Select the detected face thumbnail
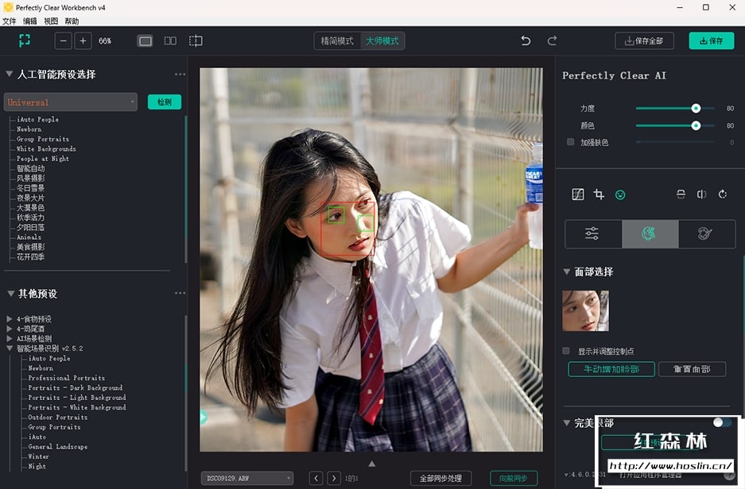Image resolution: width=745 pixels, height=489 pixels. pyautogui.click(x=585, y=310)
